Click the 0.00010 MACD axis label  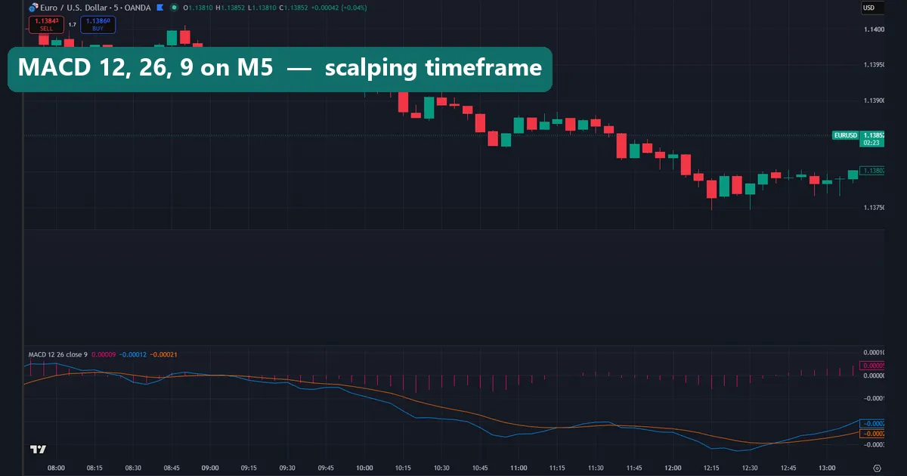[874, 353]
